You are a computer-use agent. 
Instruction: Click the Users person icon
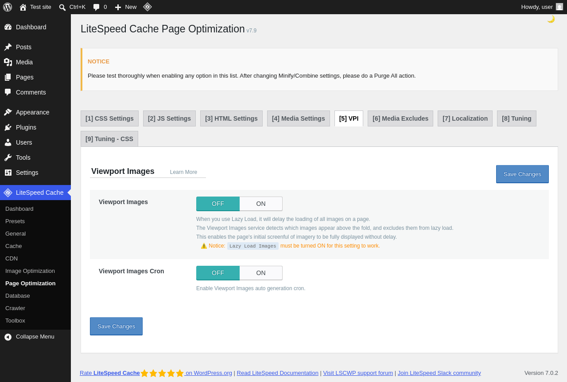(x=8, y=142)
